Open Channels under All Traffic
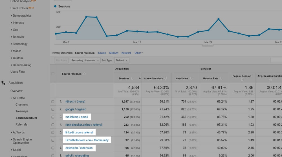 pos(22,105)
